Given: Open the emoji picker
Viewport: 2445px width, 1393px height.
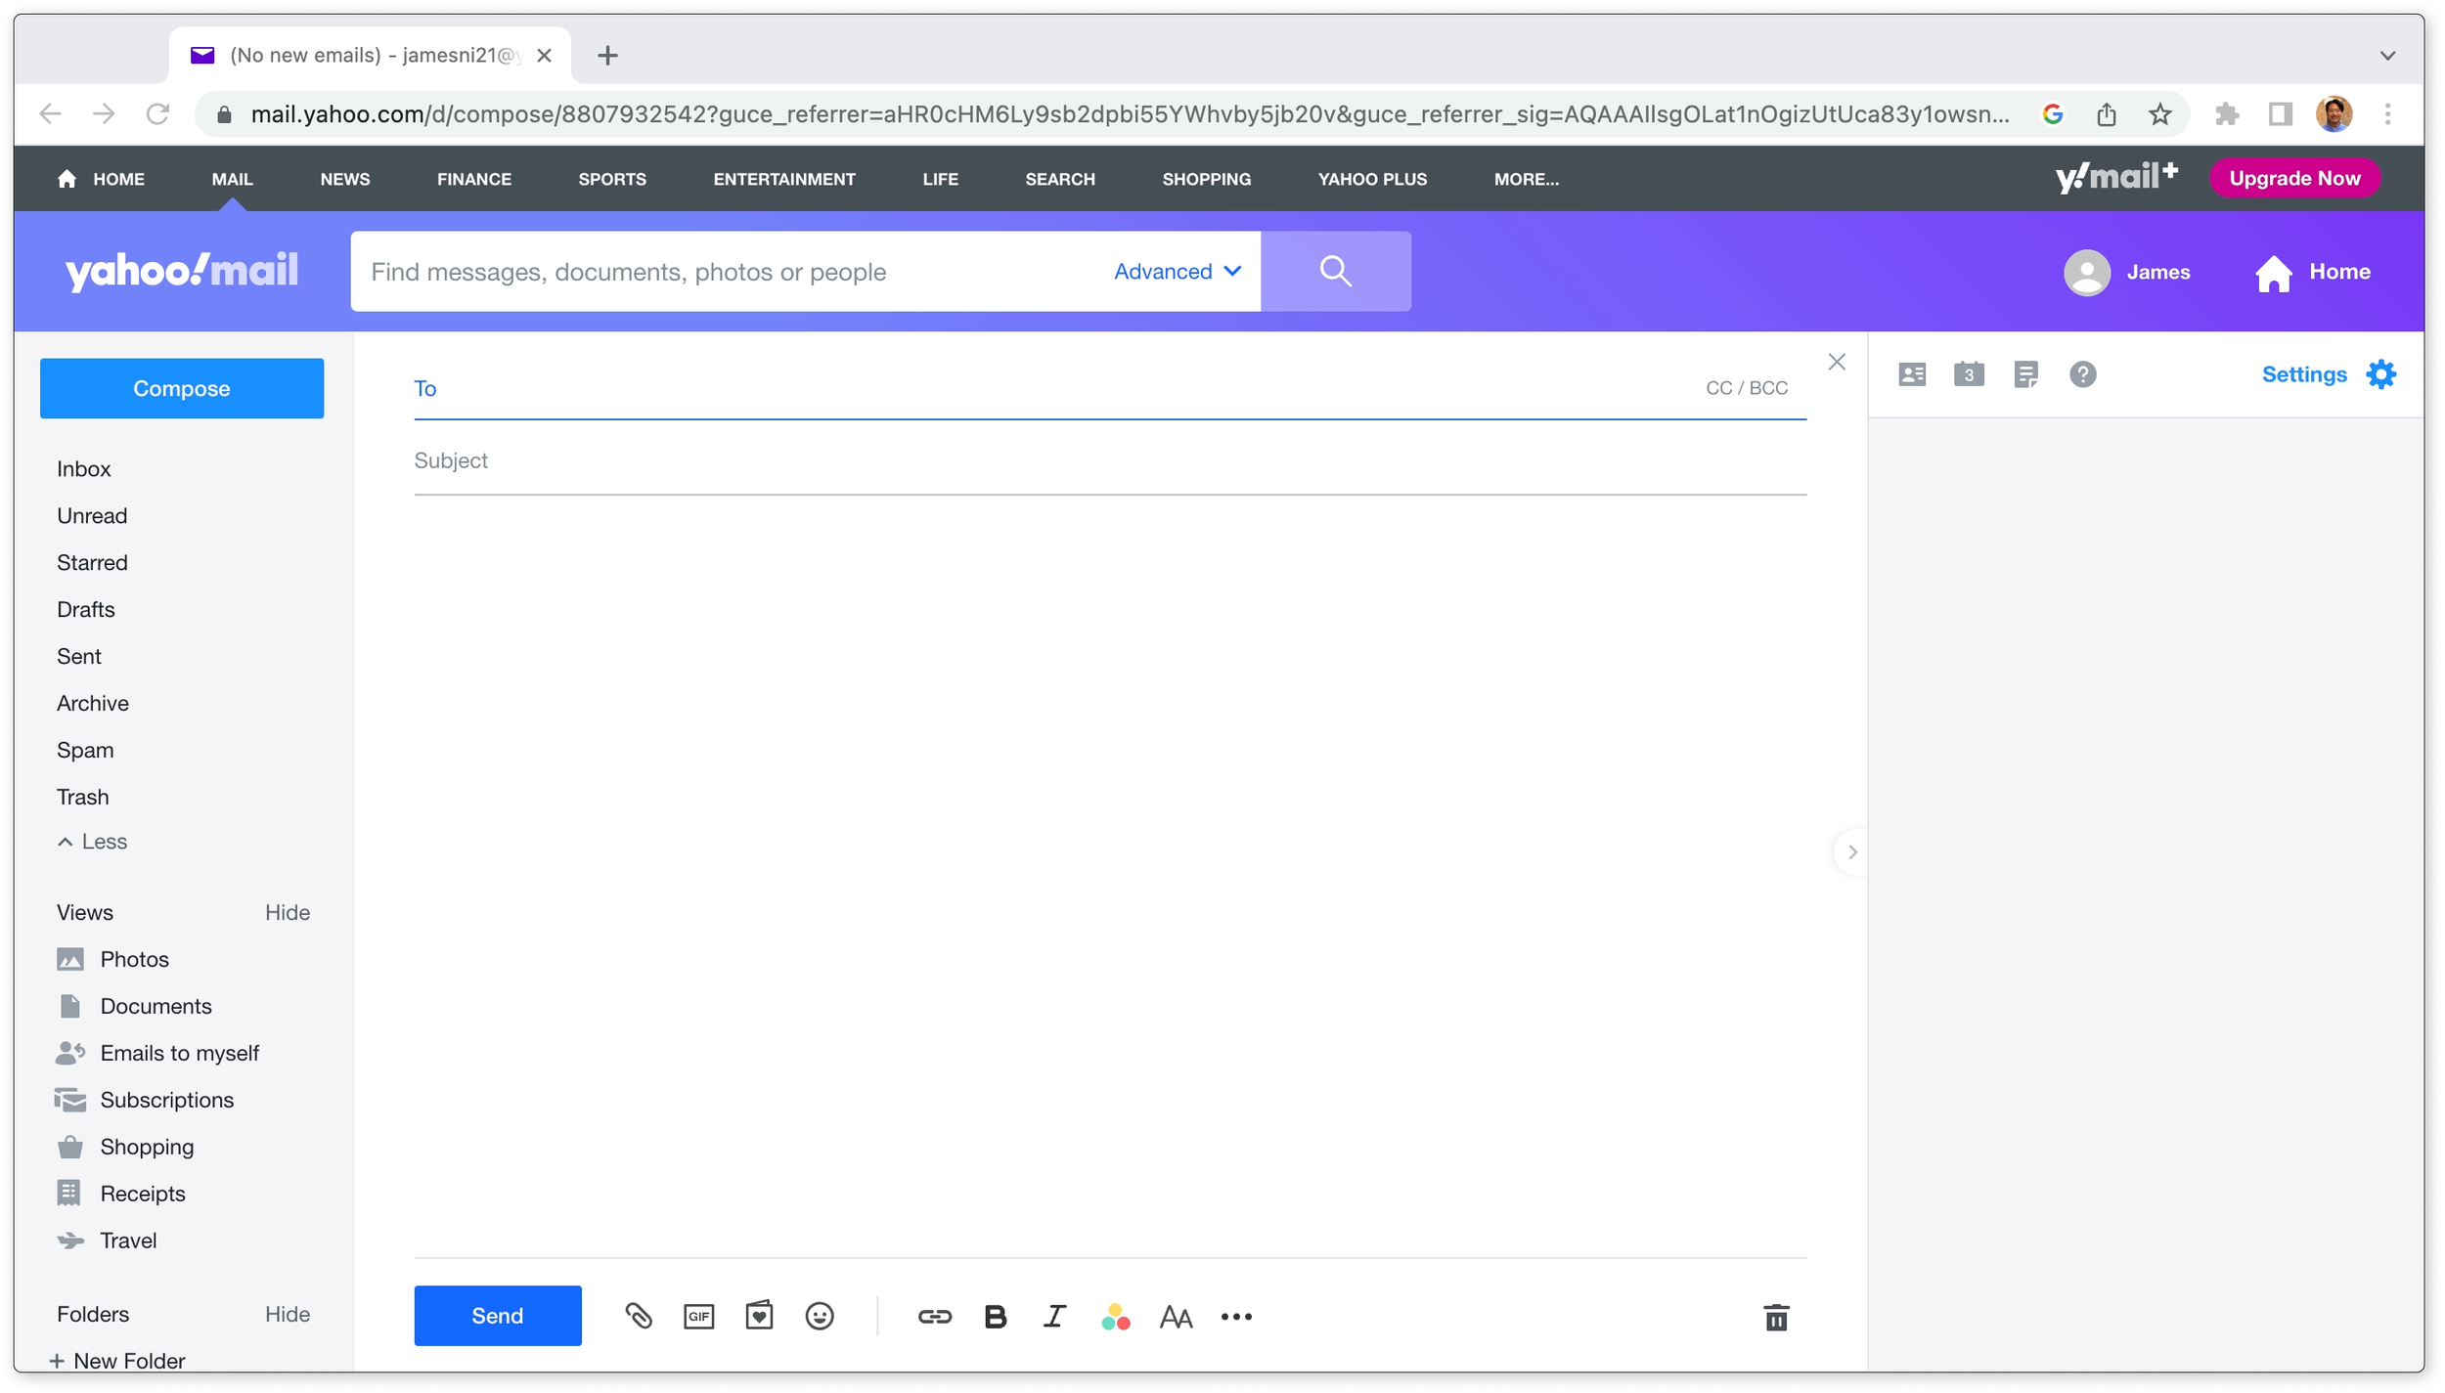Looking at the screenshot, I should pyautogui.click(x=820, y=1317).
